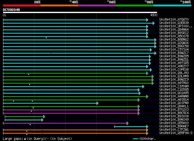Open the UniRef100_Q3EB39 hit label
This screenshot has height=141, width=194.
pyautogui.click(x=174, y=23)
